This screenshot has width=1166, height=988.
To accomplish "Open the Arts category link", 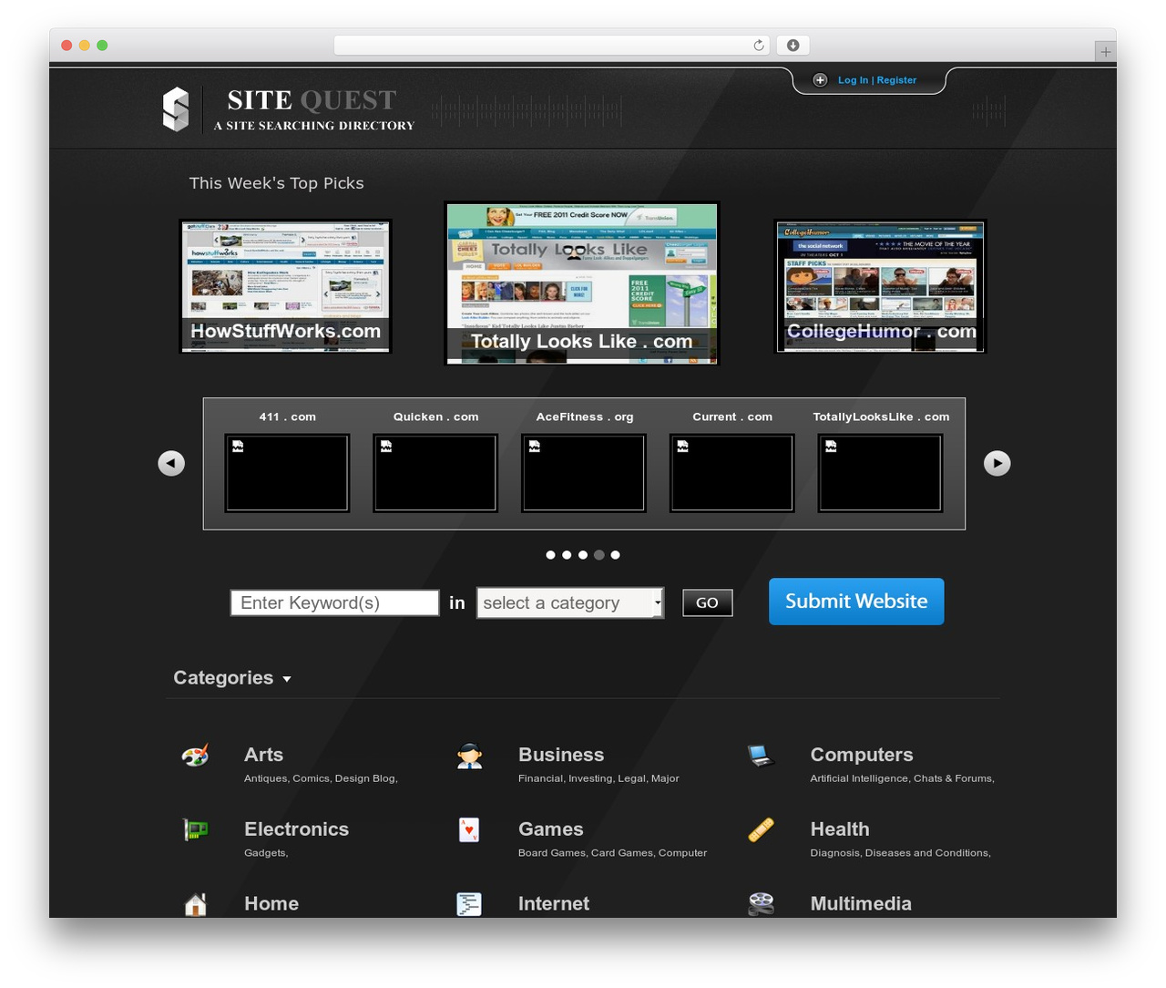I will pyautogui.click(x=263, y=755).
